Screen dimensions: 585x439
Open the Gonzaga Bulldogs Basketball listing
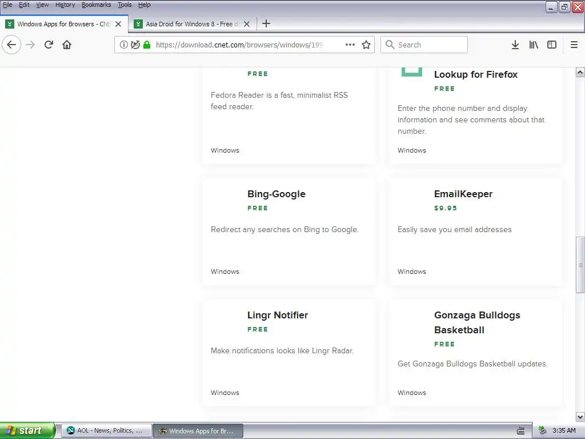477,322
